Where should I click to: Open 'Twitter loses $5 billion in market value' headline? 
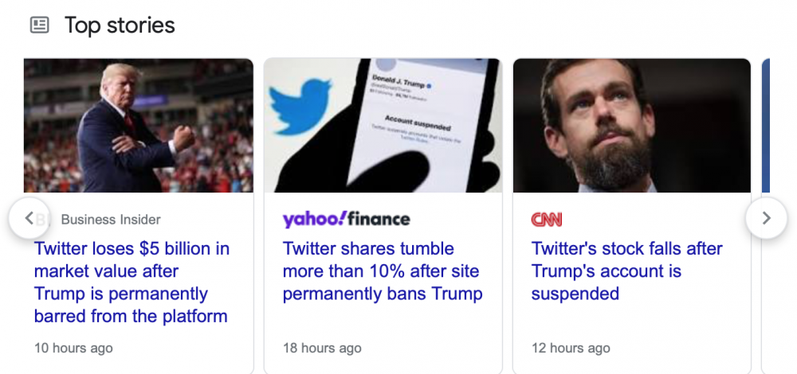tap(131, 282)
